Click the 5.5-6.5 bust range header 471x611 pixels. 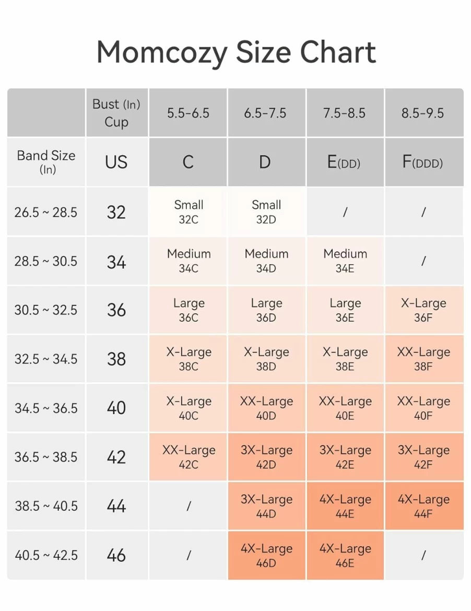pyautogui.click(x=188, y=113)
